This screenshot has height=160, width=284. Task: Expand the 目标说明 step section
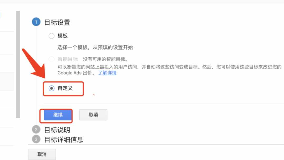pyautogui.click(x=57, y=130)
